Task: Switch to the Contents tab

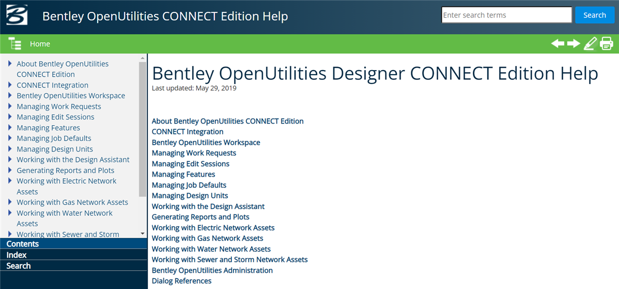Action: 73,244
